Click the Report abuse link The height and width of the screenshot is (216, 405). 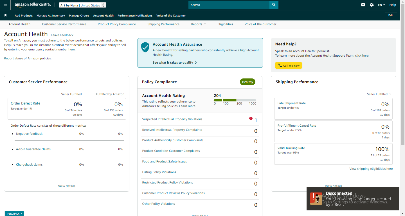click(13, 58)
